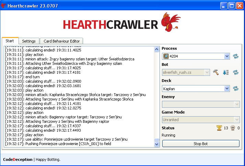The image size is (245, 166).
Task: Open the silverfish_rush.cs bot dropdown
Action: coord(186,72)
